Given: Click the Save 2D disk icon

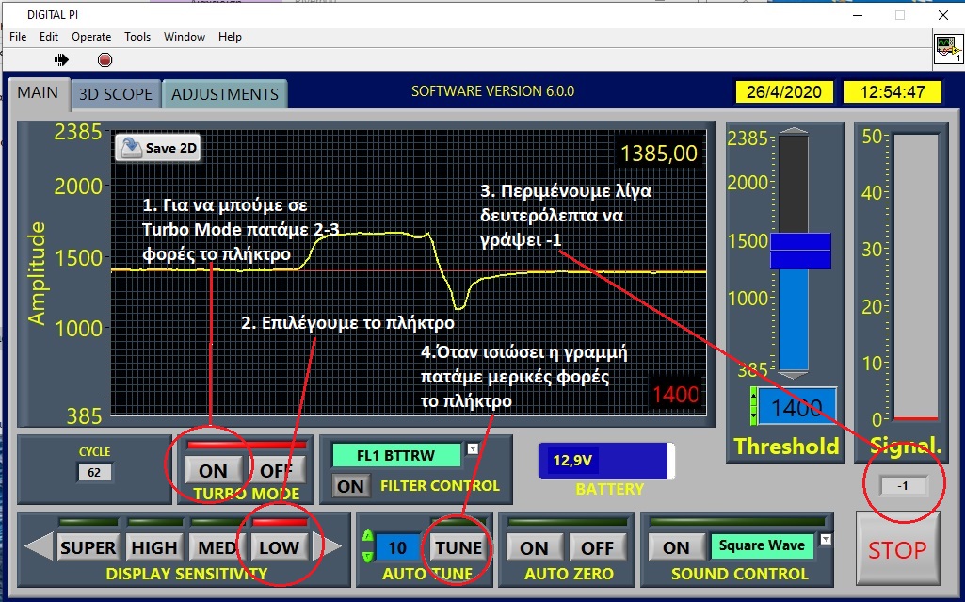Looking at the screenshot, I should tap(131, 148).
